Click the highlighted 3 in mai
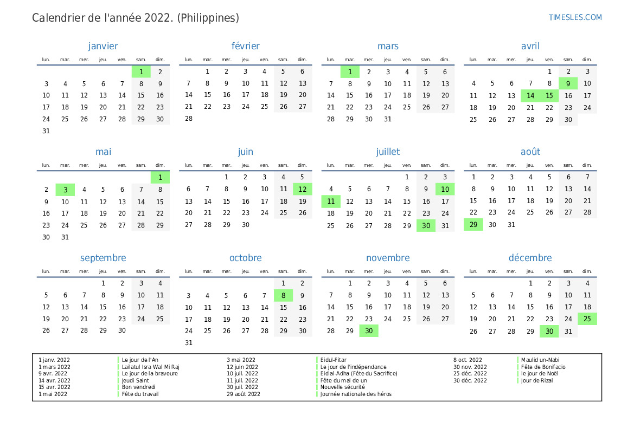This screenshot has width=634, height=448. pos(65,189)
